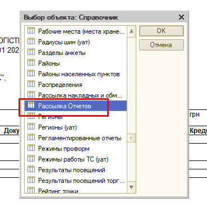Click the icon beside Рабочие места row
207x207 pixels.
point(31,30)
